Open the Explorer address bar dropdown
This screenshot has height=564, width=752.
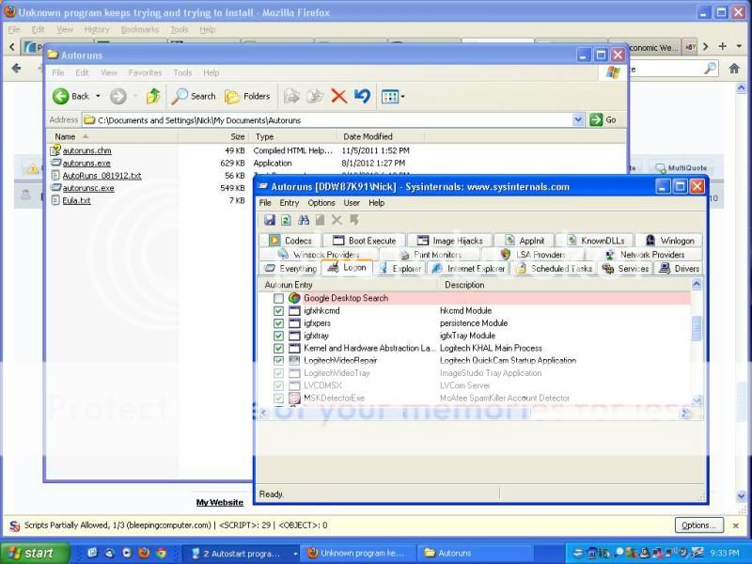coord(578,120)
